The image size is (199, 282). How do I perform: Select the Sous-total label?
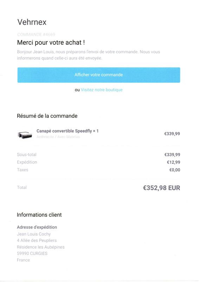point(27,154)
